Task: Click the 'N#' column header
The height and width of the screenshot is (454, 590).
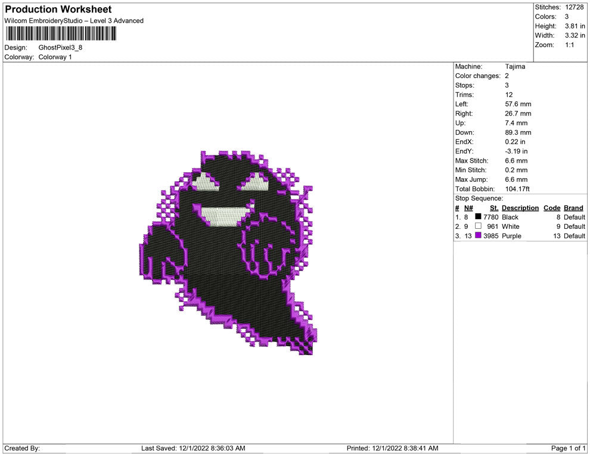Action: [468, 208]
